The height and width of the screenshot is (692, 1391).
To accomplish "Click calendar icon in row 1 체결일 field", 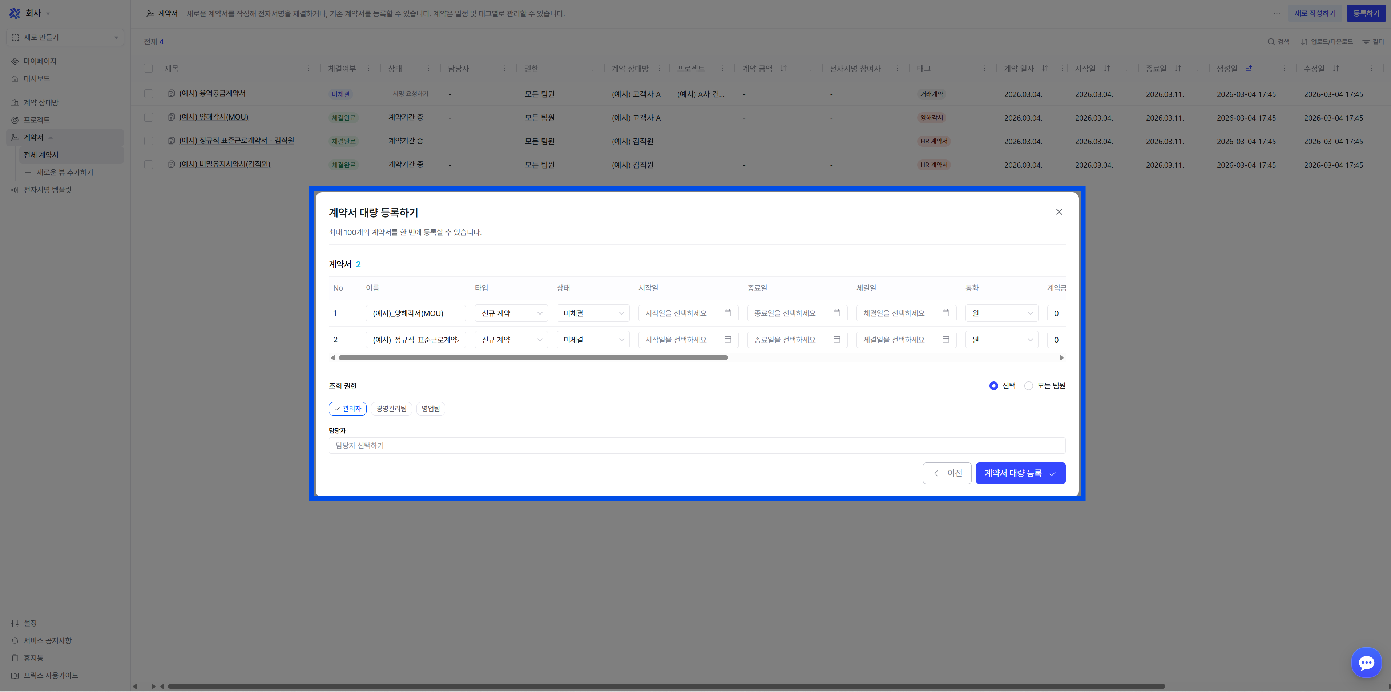I will (946, 313).
